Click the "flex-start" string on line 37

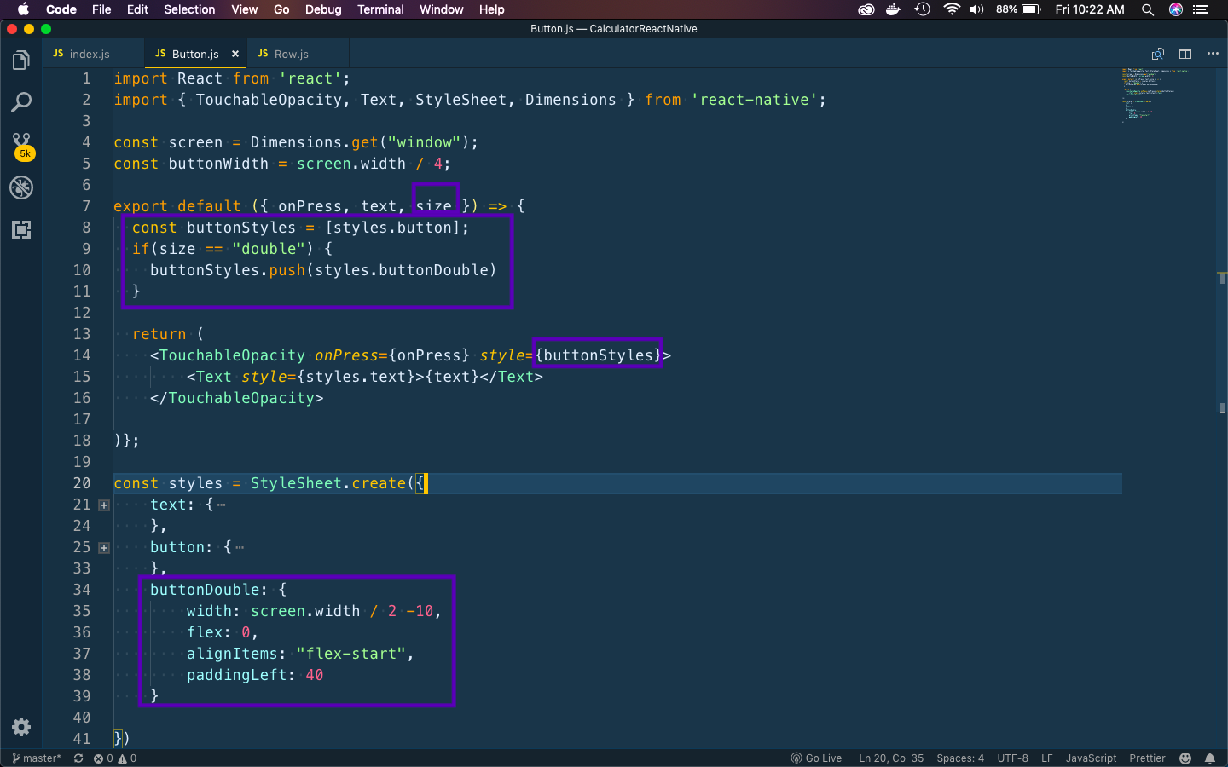click(x=350, y=654)
